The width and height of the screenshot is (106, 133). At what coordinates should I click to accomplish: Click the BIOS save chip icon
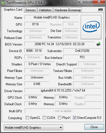coord(98,44)
